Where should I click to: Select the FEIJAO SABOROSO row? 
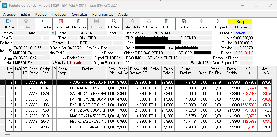click(x=138, y=122)
